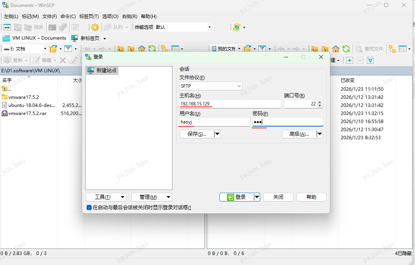Click into the 密码 password field

click(x=288, y=122)
